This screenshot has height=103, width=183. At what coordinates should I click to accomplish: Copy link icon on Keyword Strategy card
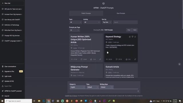click(135, 59)
